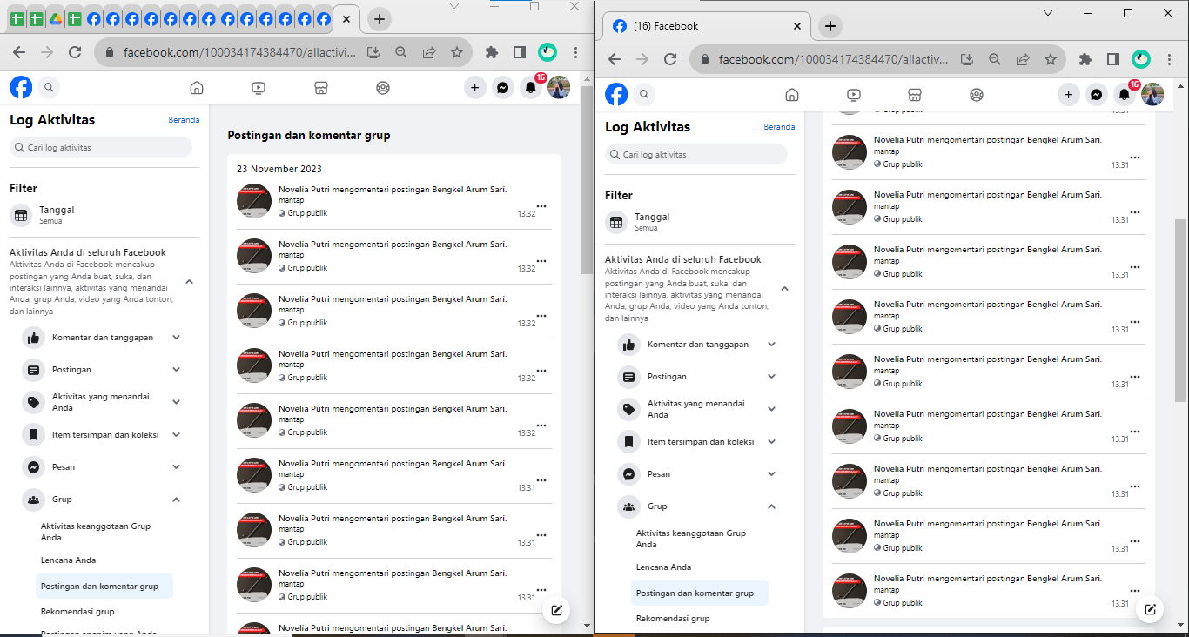This screenshot has width=1189, height=637.
Task: Open Groups icon in left window's top bar
Action: tap(383, 87)
